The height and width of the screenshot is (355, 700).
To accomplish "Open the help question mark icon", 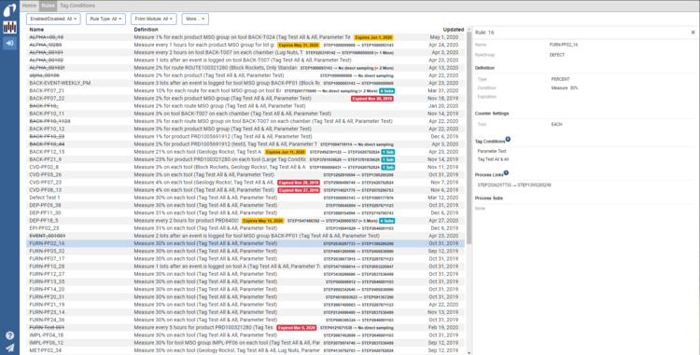I will pos(9,335).
